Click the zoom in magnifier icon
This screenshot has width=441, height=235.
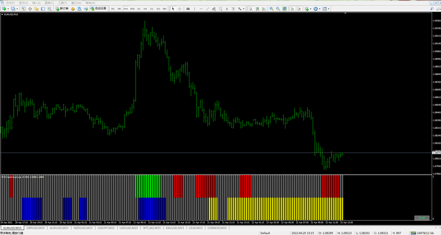click(x=271, y=9)
